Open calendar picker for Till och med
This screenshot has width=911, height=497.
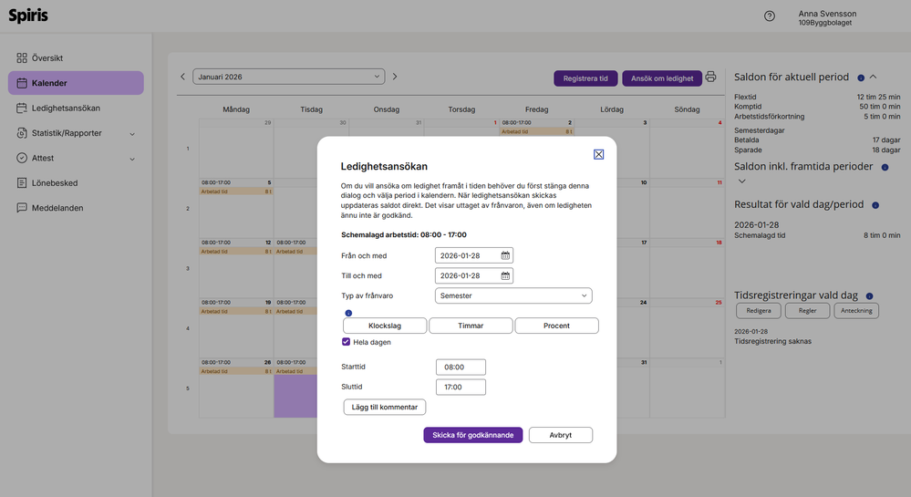coord(506,275)
